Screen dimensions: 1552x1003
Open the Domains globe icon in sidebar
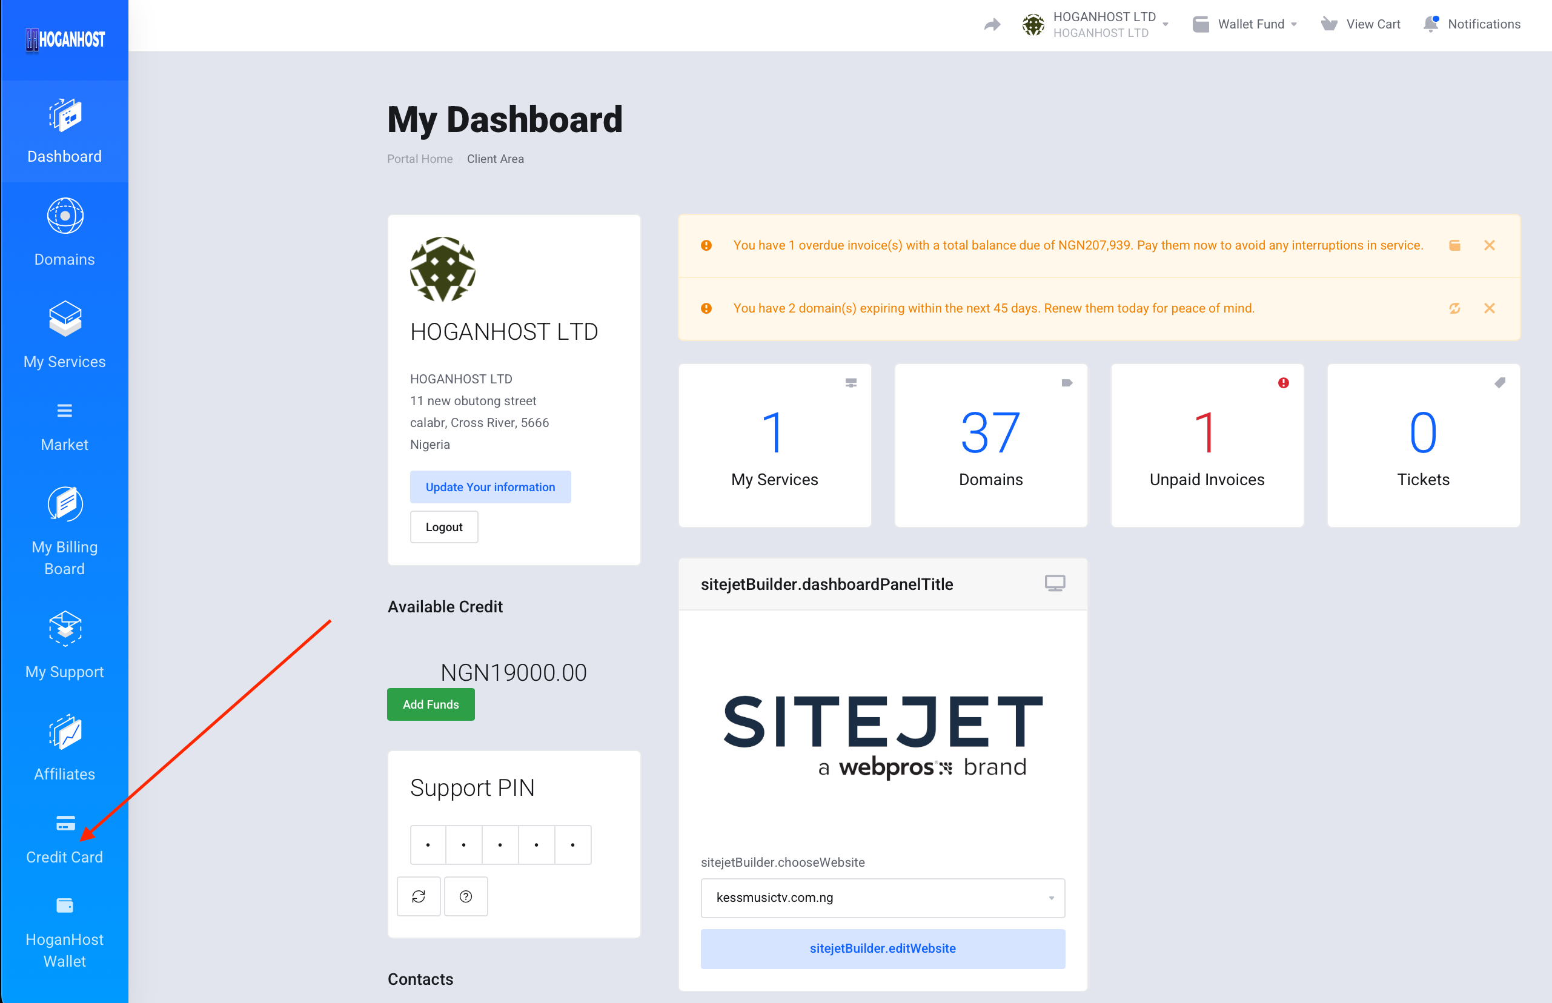coord(64,216)
